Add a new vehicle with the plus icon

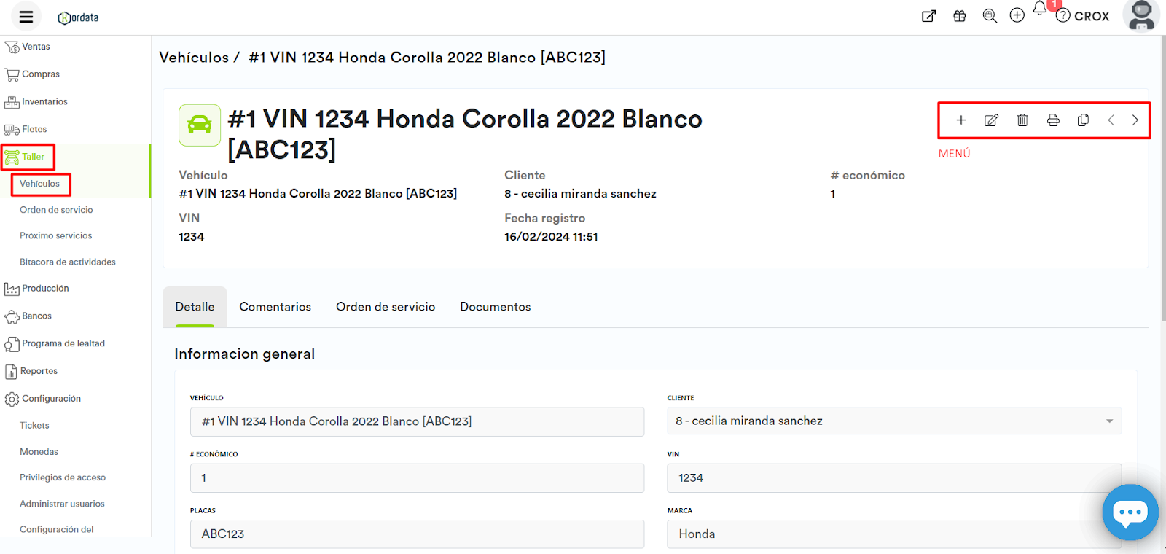click(961, 120)
